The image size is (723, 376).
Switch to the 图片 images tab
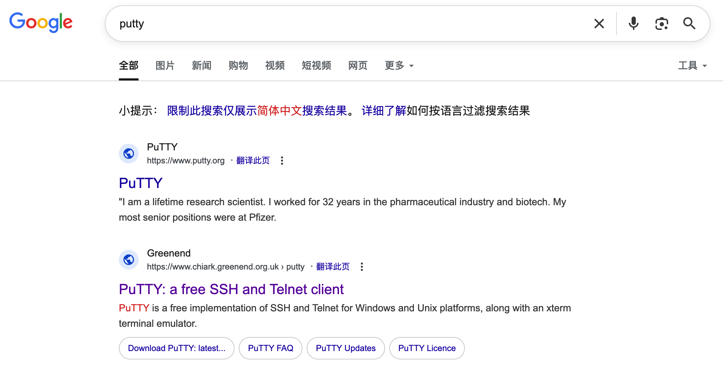point(165,66)
